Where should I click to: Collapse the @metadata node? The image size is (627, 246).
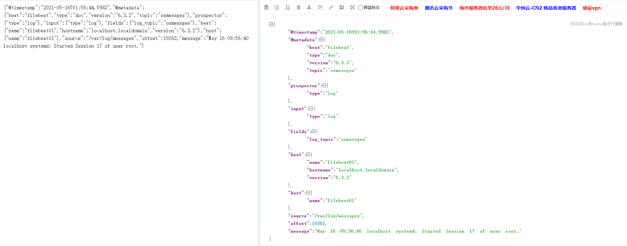point(322,40)
